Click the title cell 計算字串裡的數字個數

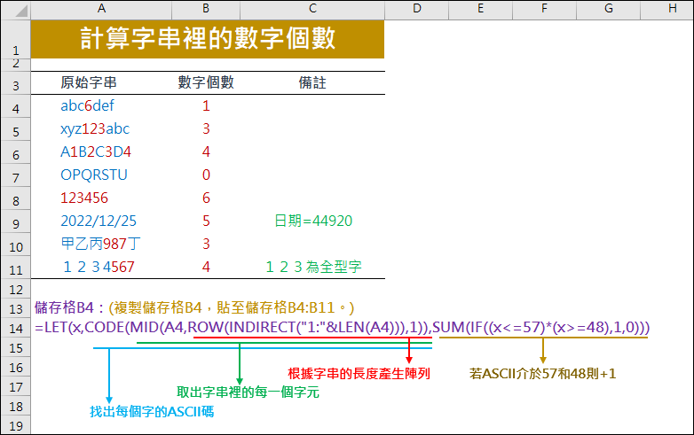208,39
